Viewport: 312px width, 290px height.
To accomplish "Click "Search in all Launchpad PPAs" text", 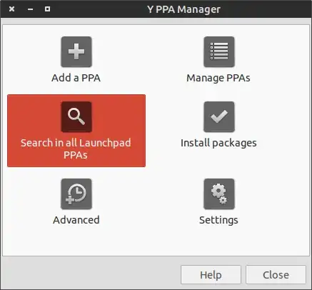I will pyautogui.click(x=76, y=149).
